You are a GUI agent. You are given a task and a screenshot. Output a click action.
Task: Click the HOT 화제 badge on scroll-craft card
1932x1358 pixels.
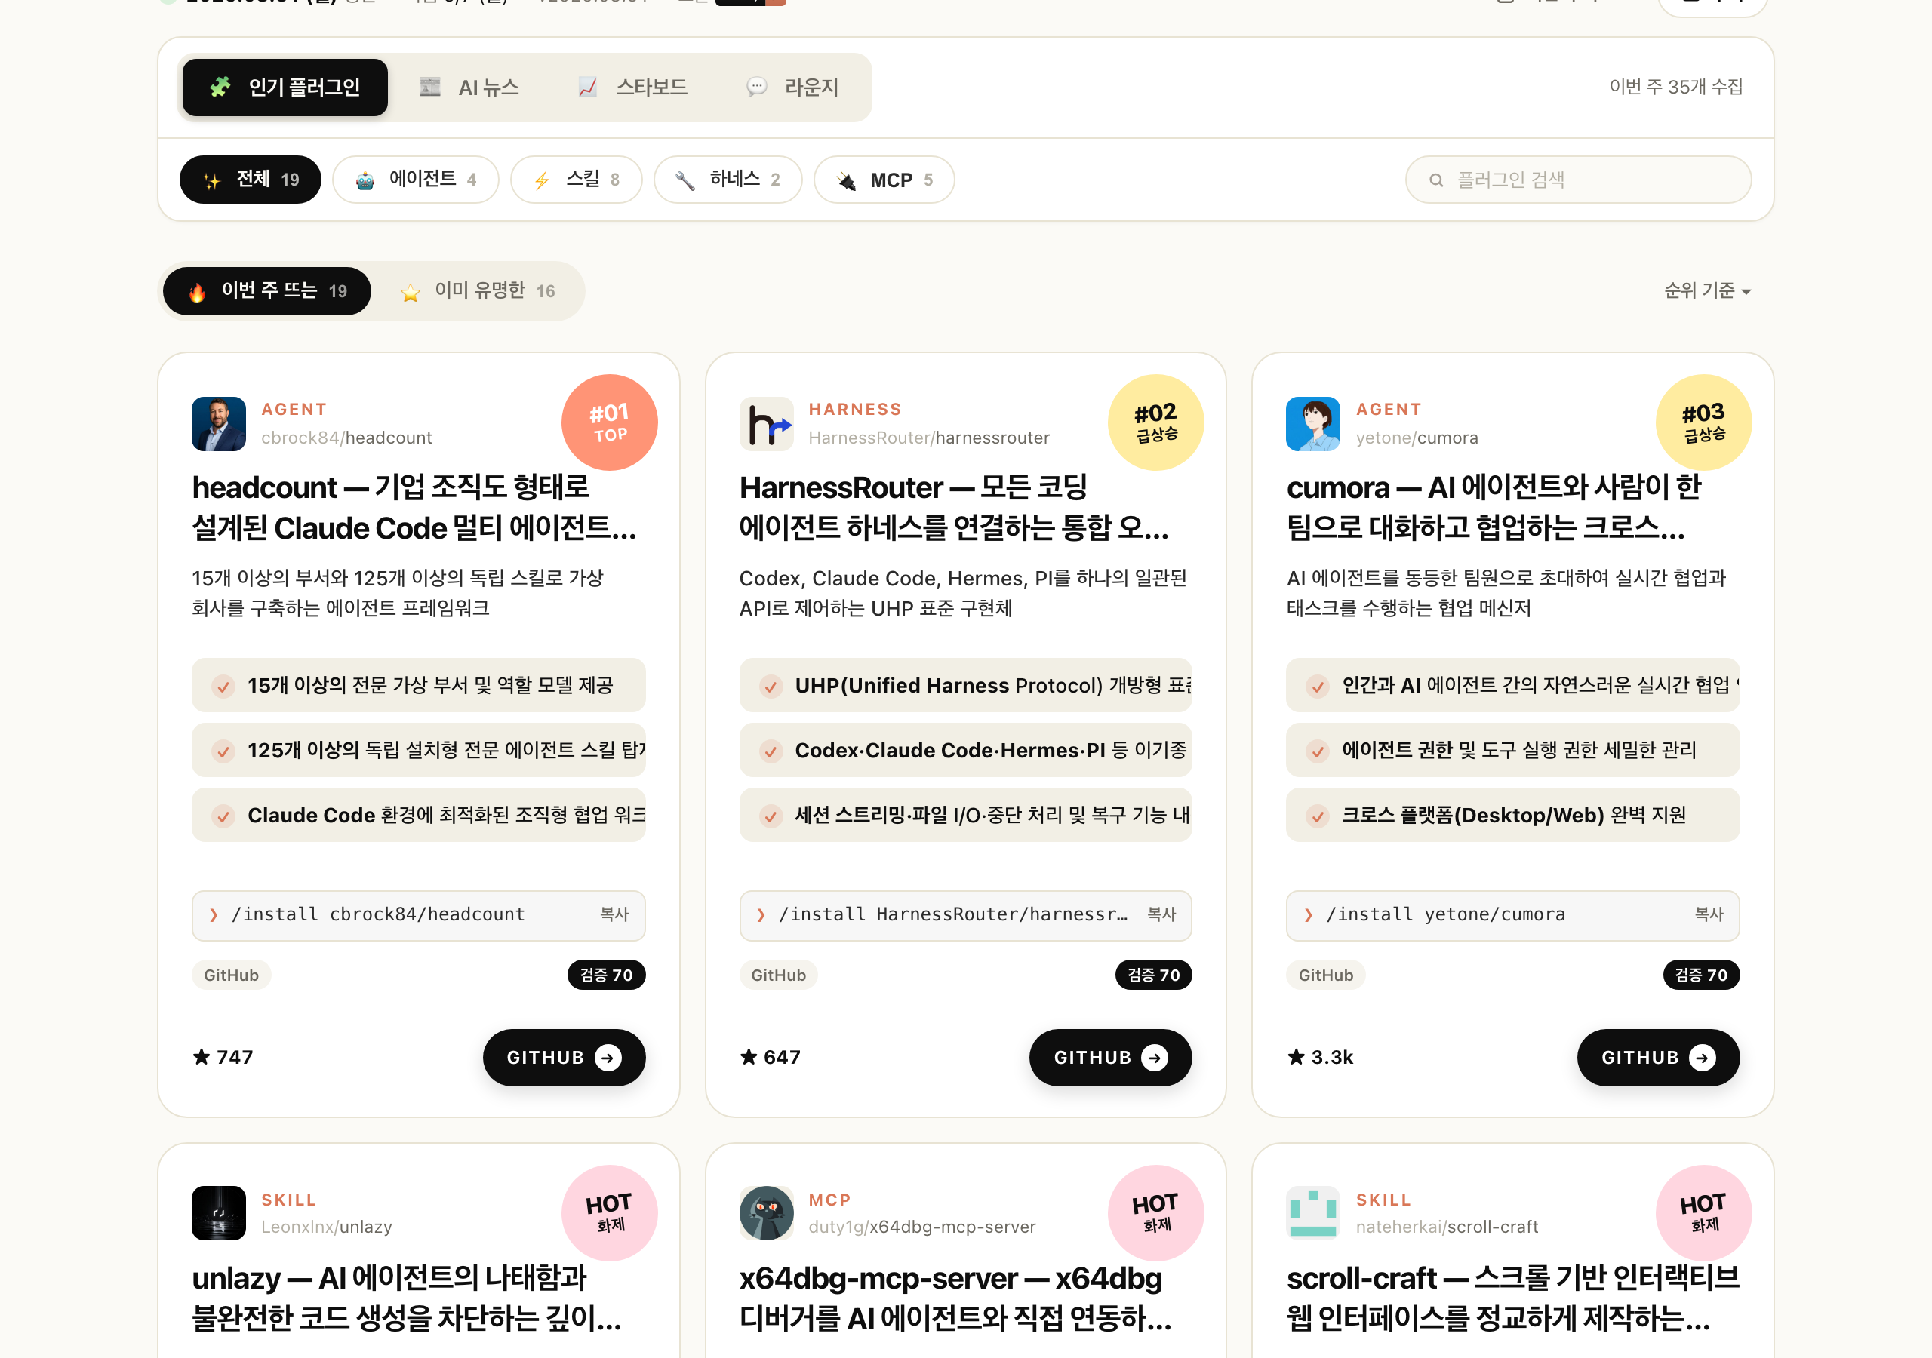point(1704,1212)
